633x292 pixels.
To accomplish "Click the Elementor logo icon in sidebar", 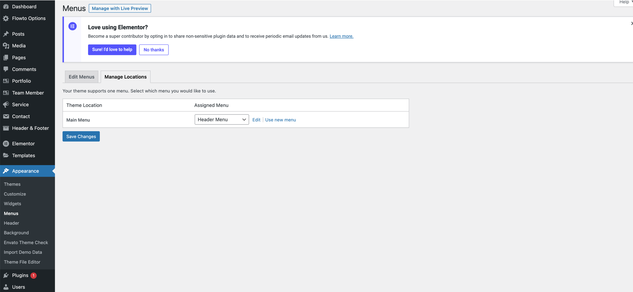I will 6,144.
